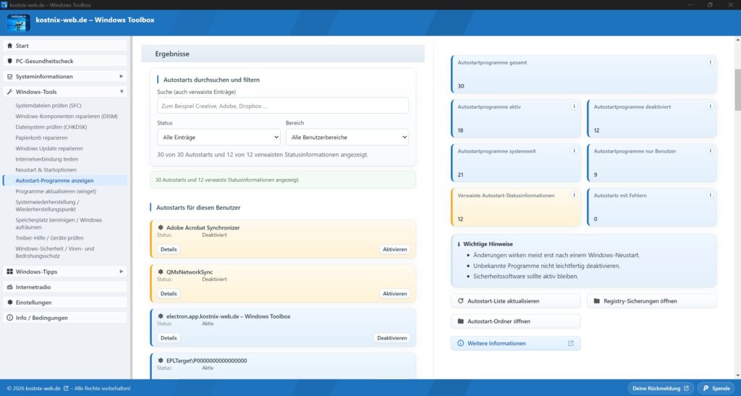The image size is (741, 396).
Task: Click radio icon of Internetradio
Action: pyautogui.click(x=10, y=287)
